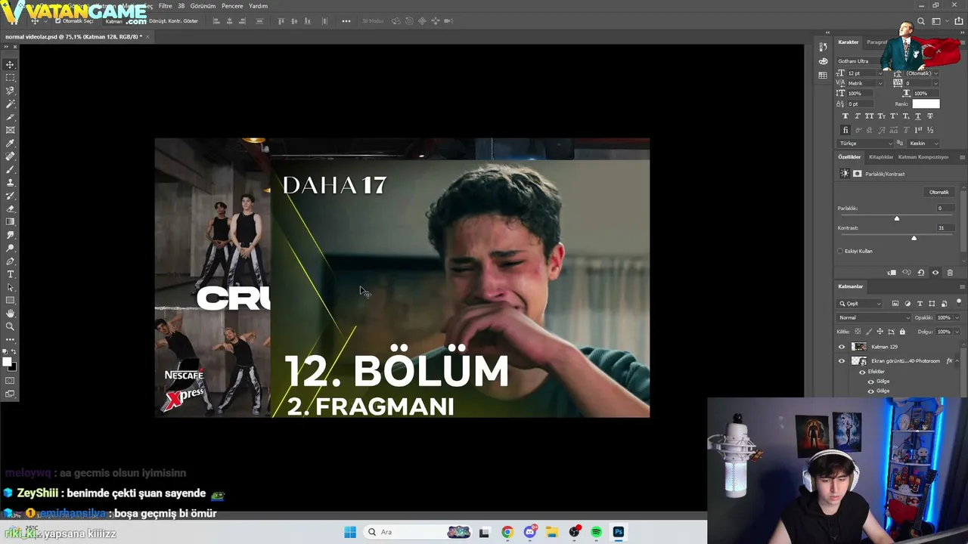Click the foreground color swatch in toolbox
The image size is (968, 544).
[8, 363]
